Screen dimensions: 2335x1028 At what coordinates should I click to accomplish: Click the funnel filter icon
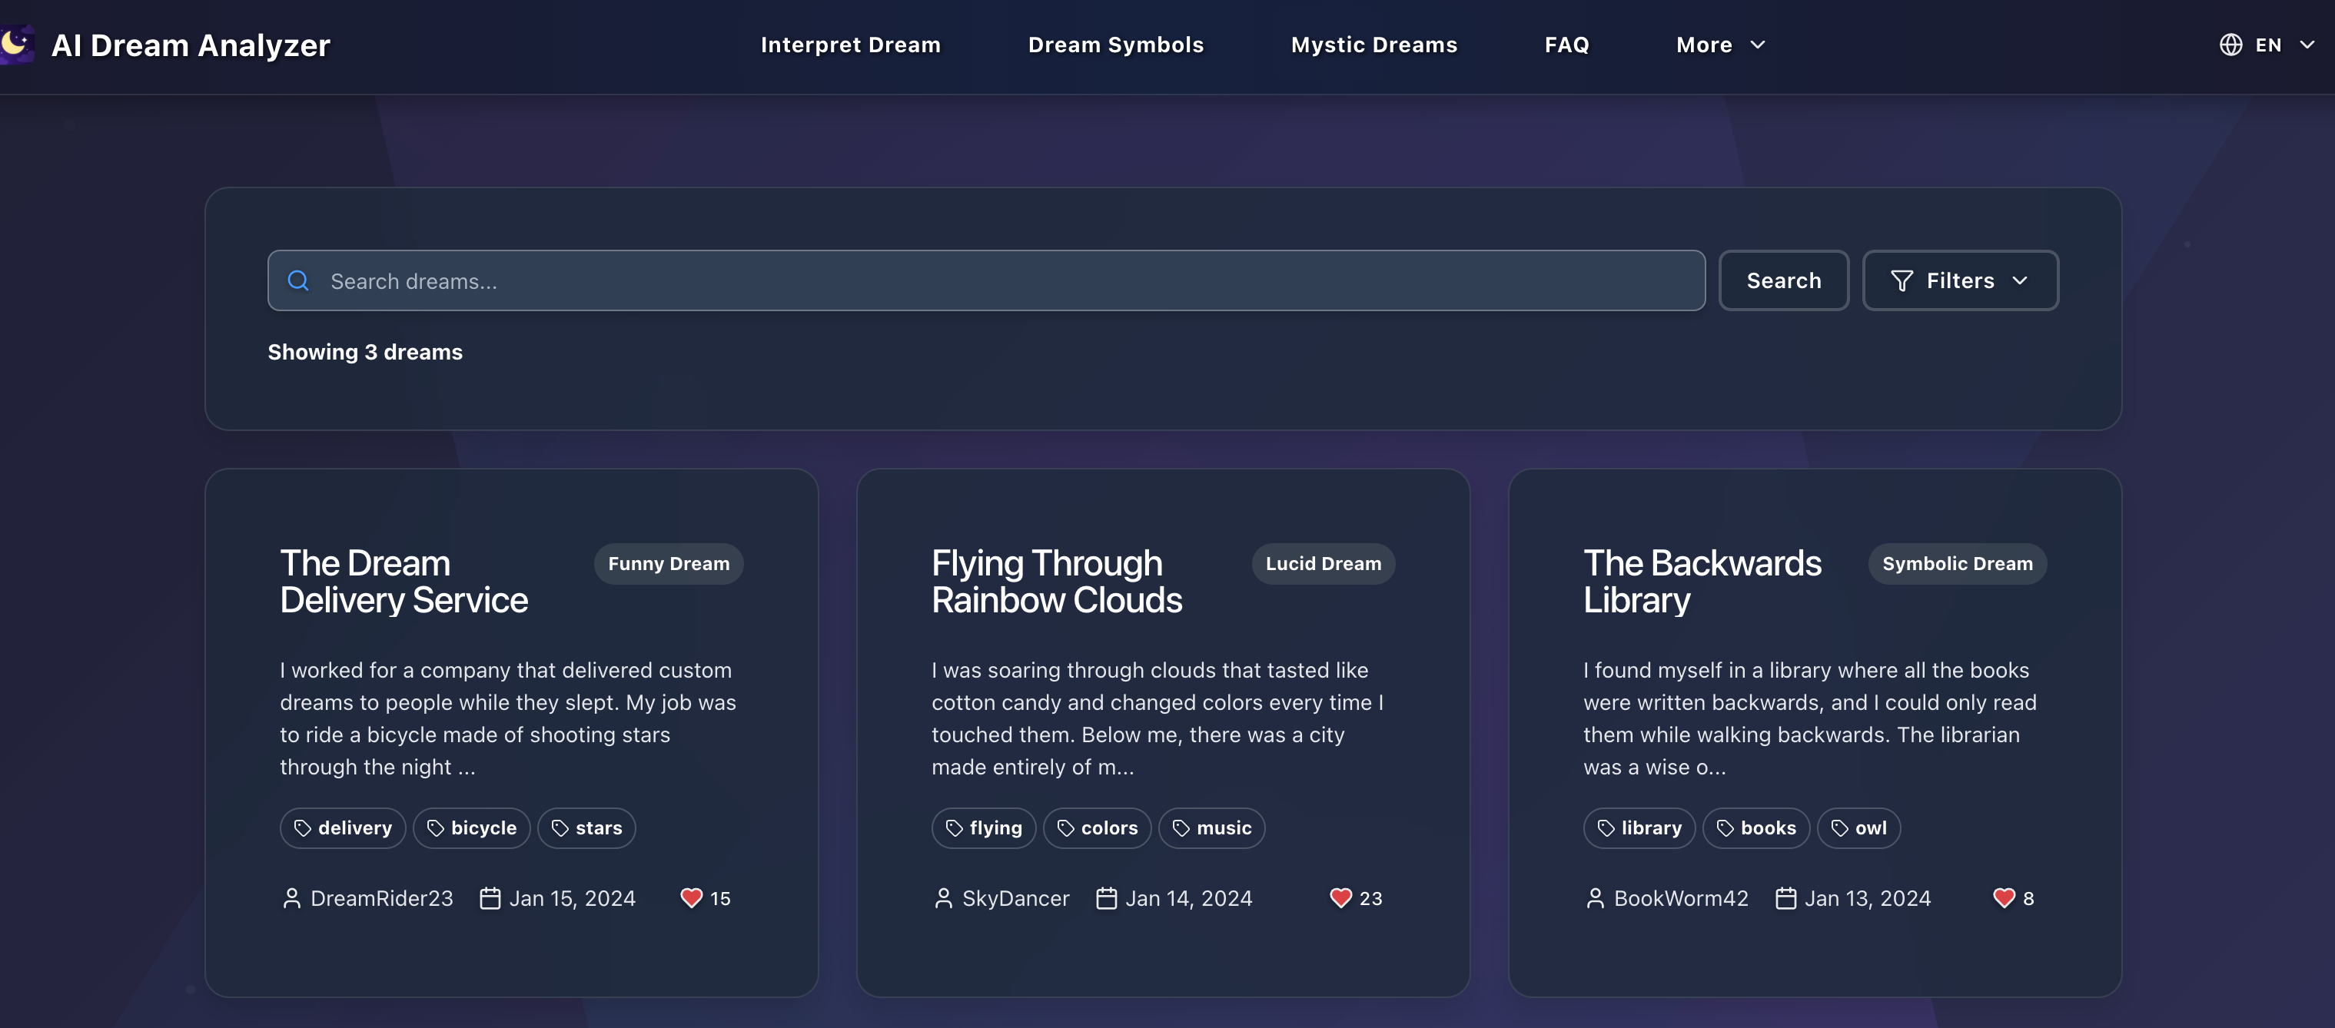tap(1902, 280)
